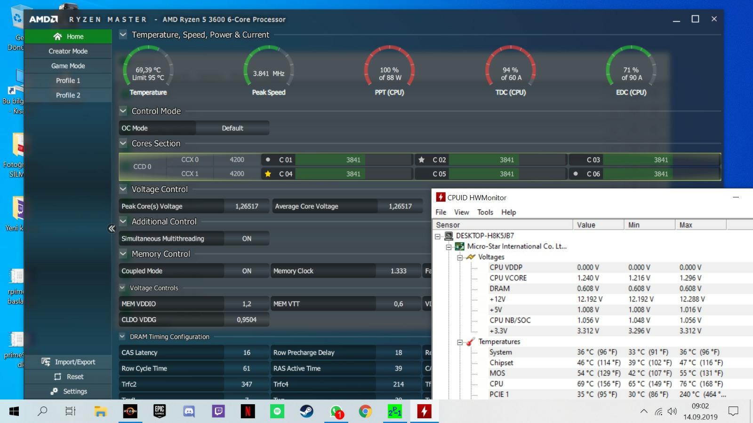Open Task View on the taskbar

[x=71, y=412]
